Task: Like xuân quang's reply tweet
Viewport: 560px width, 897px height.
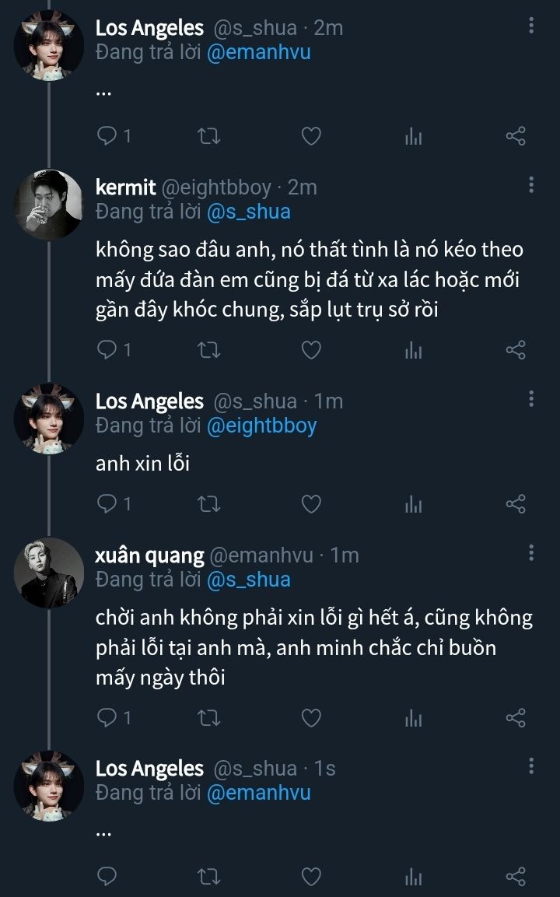Action: click(311, 717)
